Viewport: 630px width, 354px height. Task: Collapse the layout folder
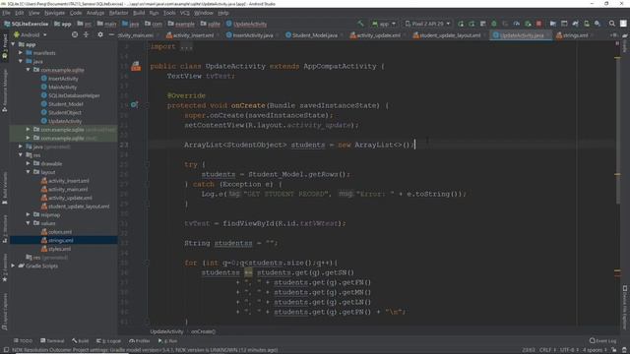click(29, 172)
